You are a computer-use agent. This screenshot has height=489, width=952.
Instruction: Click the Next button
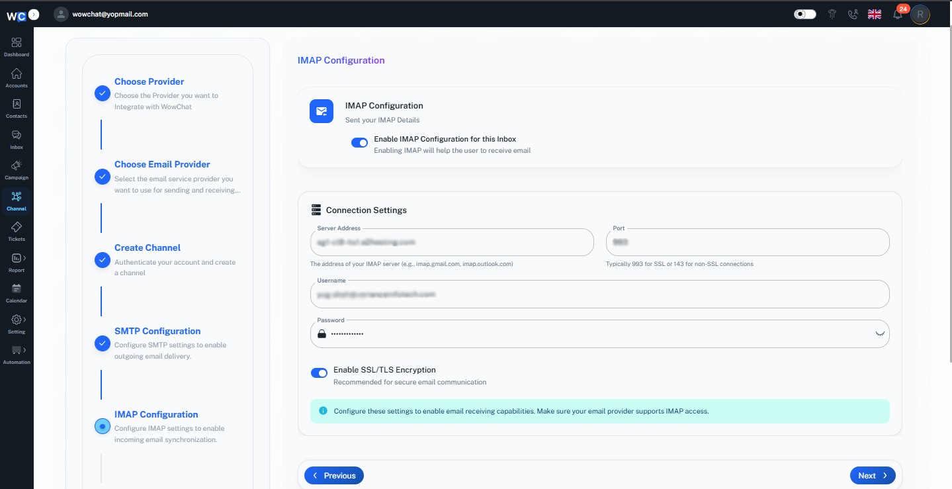click(x=873, y=476)
